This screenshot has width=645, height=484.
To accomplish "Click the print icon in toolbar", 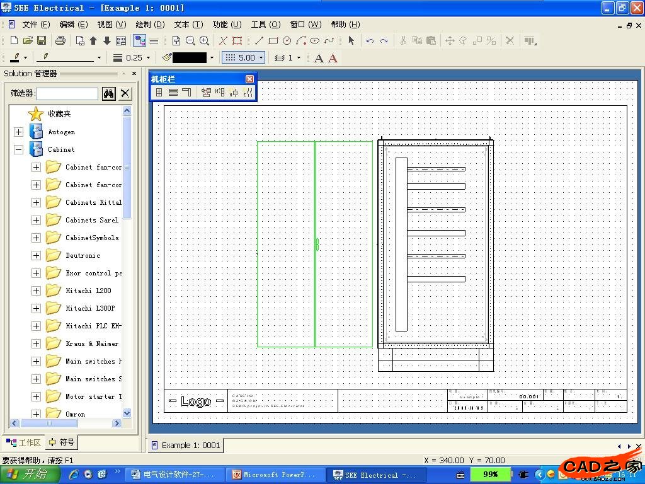I will click(x=60, y=40).
